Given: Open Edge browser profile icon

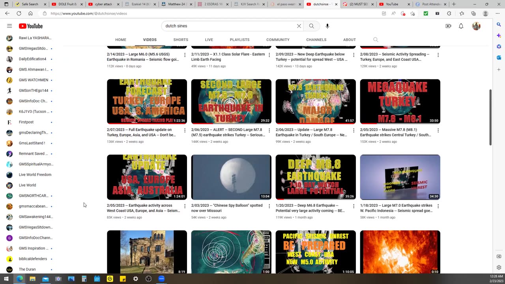Looking at the screenshot, I should (485, 13).
